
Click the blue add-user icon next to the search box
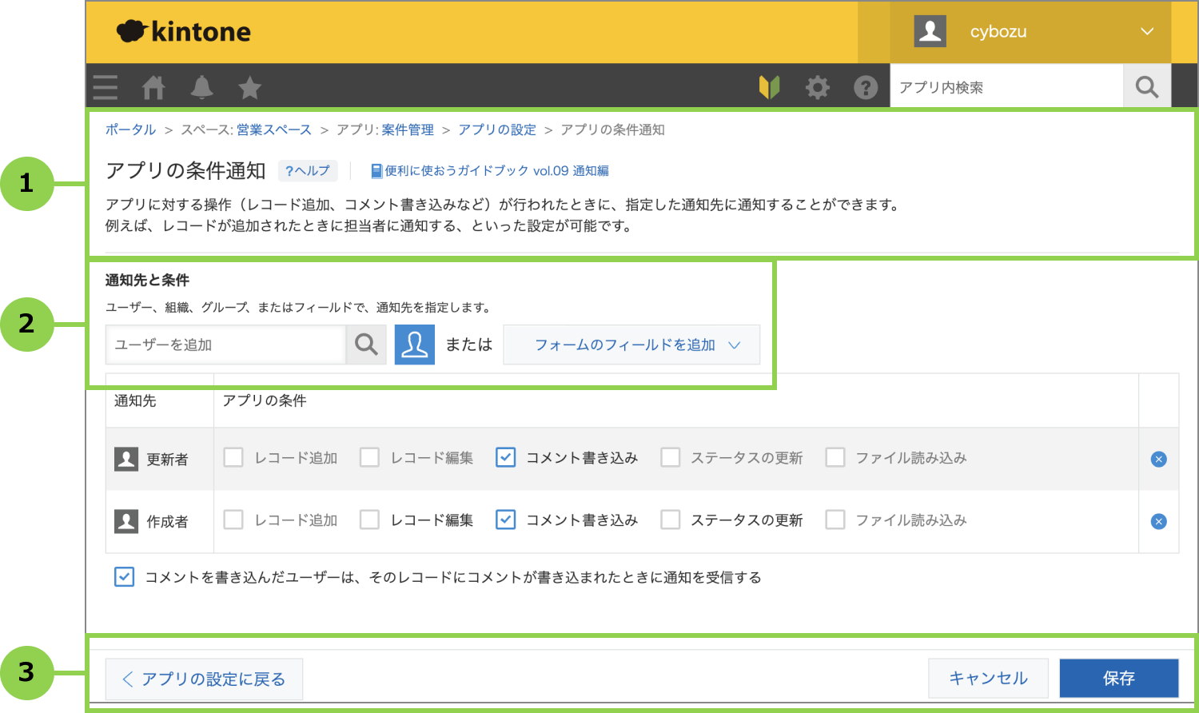point(414,345)
